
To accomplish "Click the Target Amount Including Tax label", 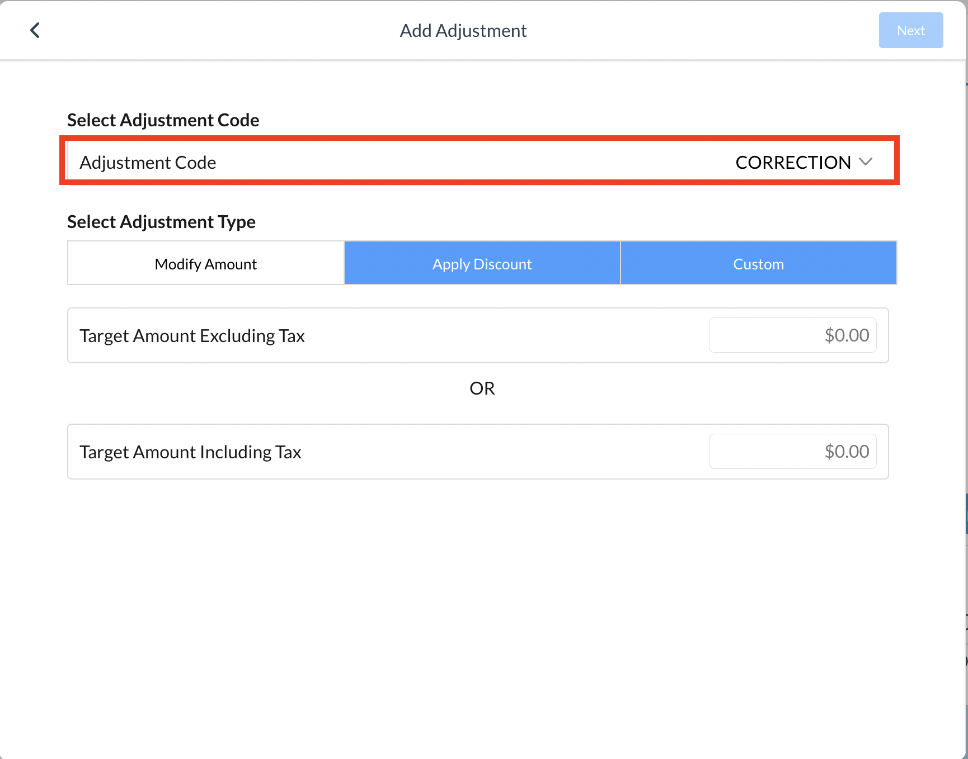I will 190,451.
